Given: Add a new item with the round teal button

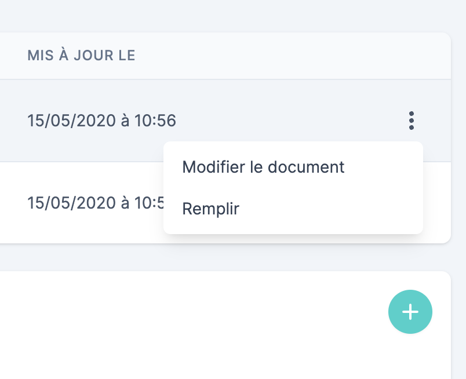Looking at the screenshot, I should click(410, 312).
